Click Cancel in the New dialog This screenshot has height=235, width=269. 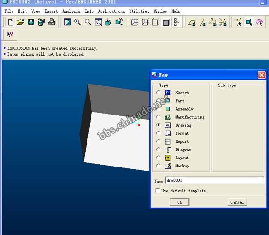click(237, 202)
